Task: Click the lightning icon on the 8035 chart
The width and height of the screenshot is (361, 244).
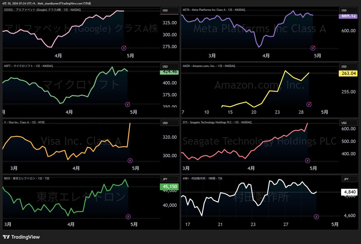Action: [x=128, y=216]
